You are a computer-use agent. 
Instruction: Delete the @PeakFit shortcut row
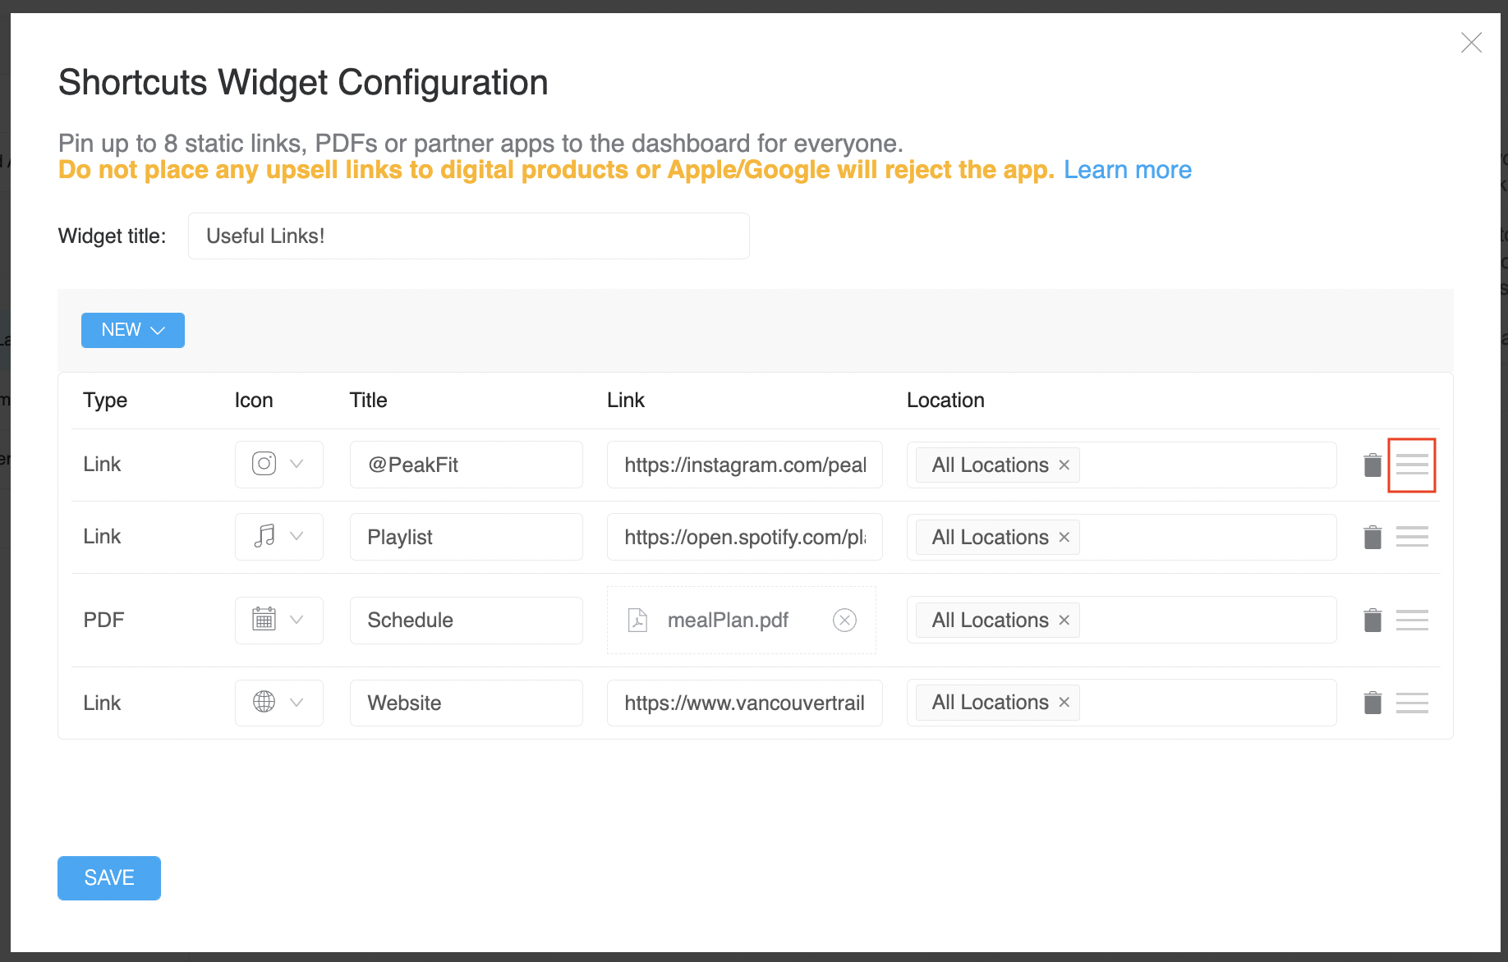coord(1372,465)
